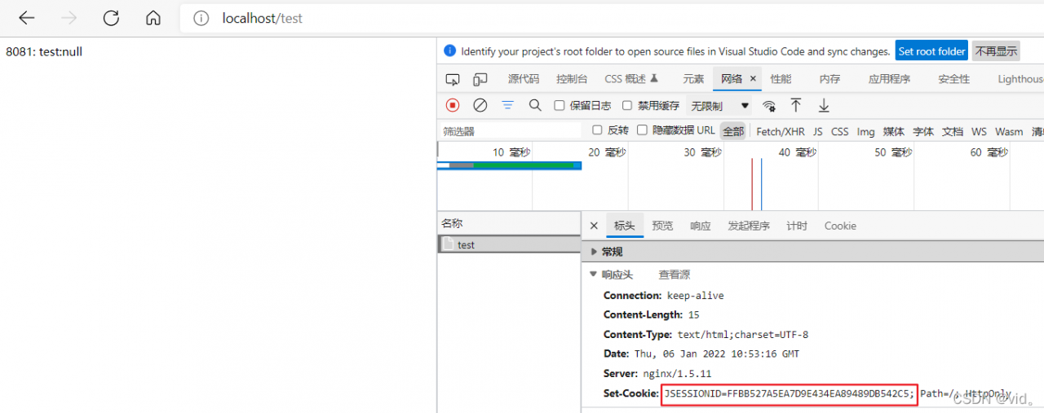Open the 性能 tab
This screenshot has width=1044, height=413.
tap(781, 79)
